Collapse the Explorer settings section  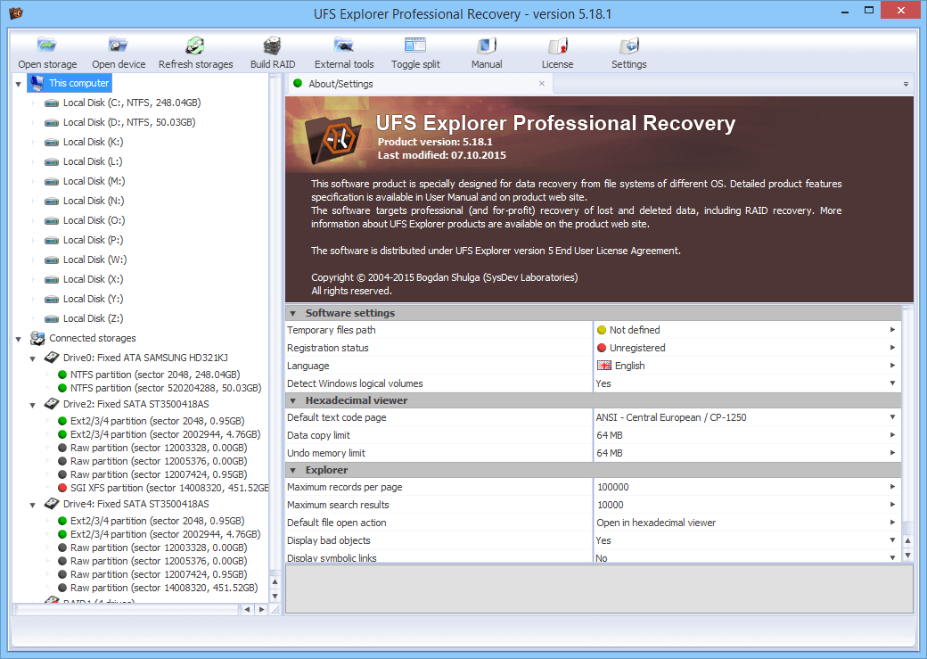click(293, 470)
